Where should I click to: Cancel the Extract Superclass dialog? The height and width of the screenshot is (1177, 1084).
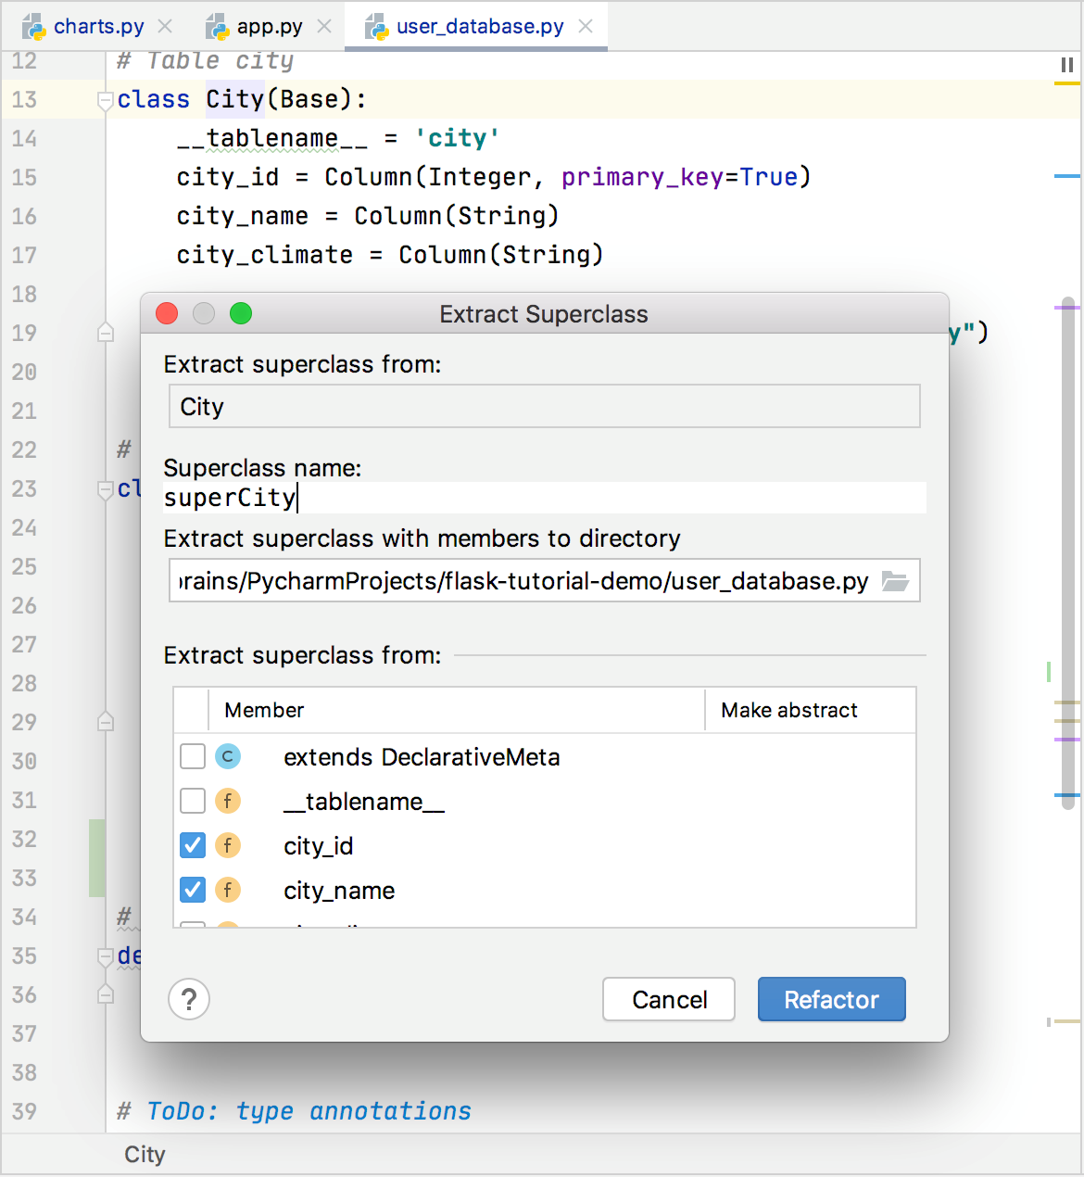[669, 999]
